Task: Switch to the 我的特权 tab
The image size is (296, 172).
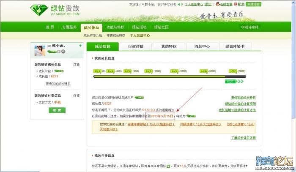Action: tap(169, 46)
